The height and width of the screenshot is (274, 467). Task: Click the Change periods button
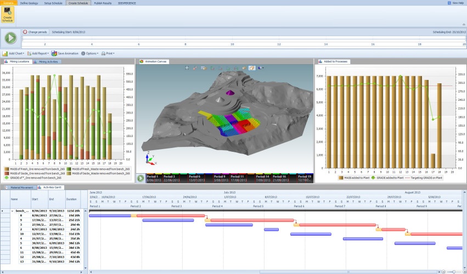coord(35,32)
